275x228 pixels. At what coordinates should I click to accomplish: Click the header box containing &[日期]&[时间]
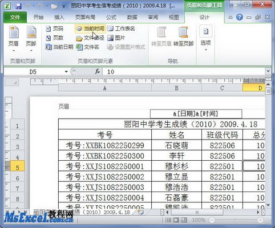(196, 114)
